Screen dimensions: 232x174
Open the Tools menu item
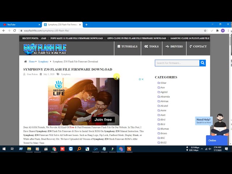(x=152, y=46)
